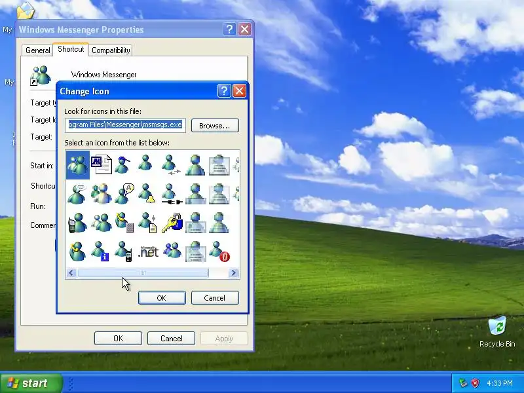
Task: Pick buddy with yellow handset and keypad
Action: click(x=124, y=223)
